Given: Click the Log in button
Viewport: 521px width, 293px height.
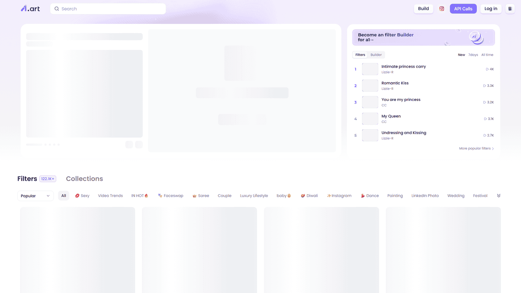Looking at the screenshot, I should tap(491, 9).
